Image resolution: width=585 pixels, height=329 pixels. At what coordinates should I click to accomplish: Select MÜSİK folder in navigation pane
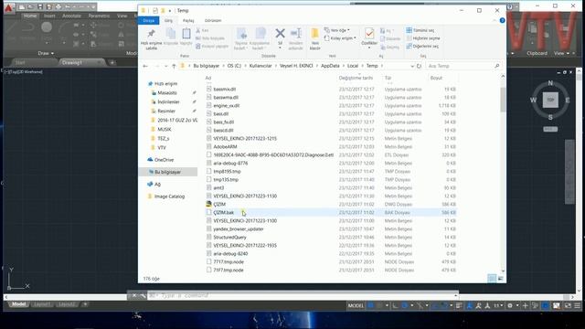click(x=165, y=130)
